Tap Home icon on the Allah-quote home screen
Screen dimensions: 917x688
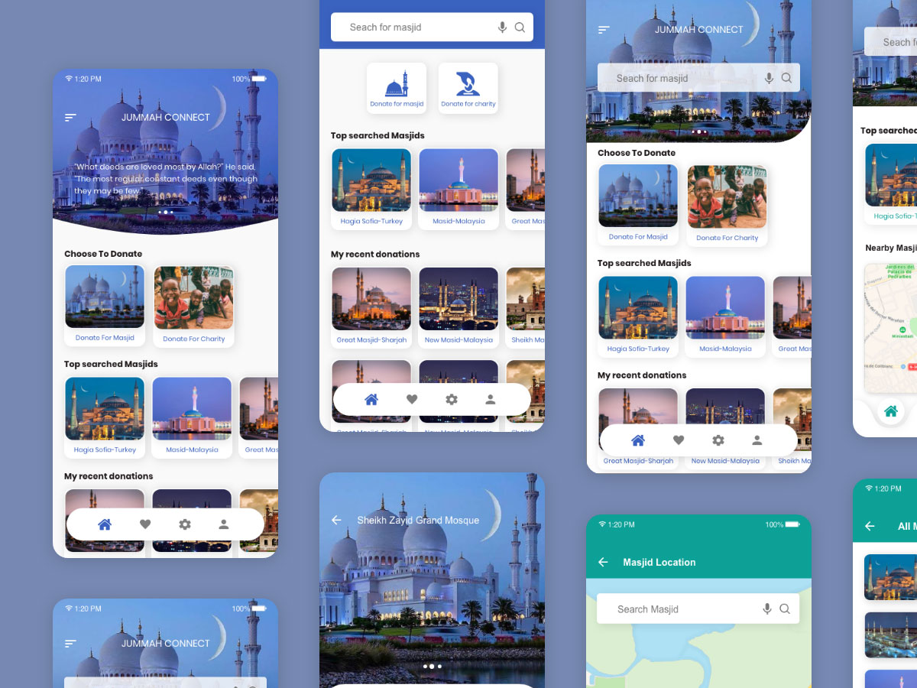105,524
